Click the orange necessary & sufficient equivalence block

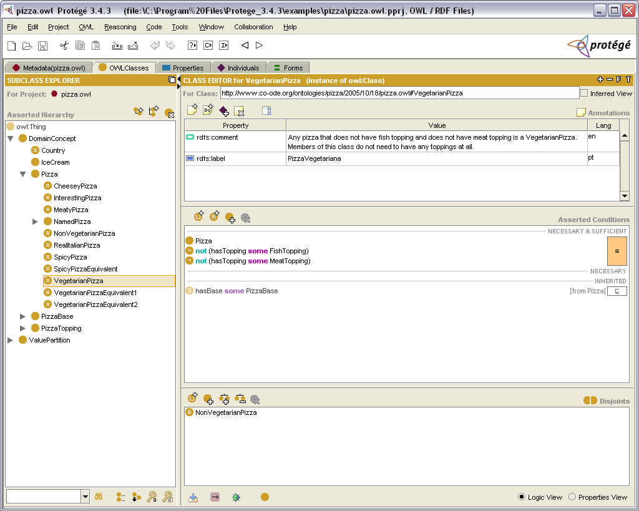[x=617, y=251]
